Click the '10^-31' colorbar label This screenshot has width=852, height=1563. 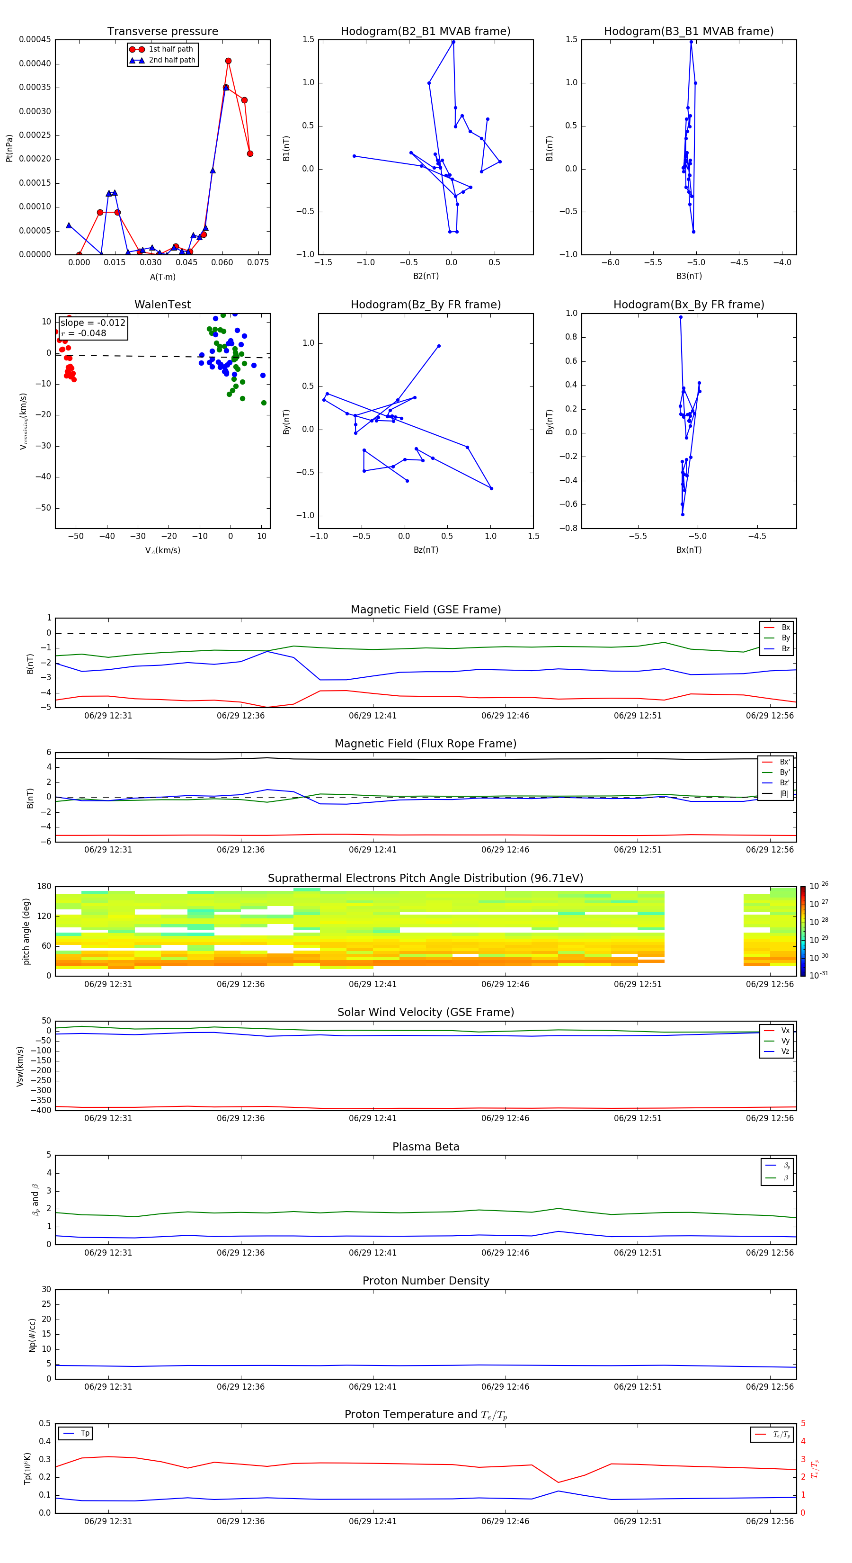click(819, 975)
